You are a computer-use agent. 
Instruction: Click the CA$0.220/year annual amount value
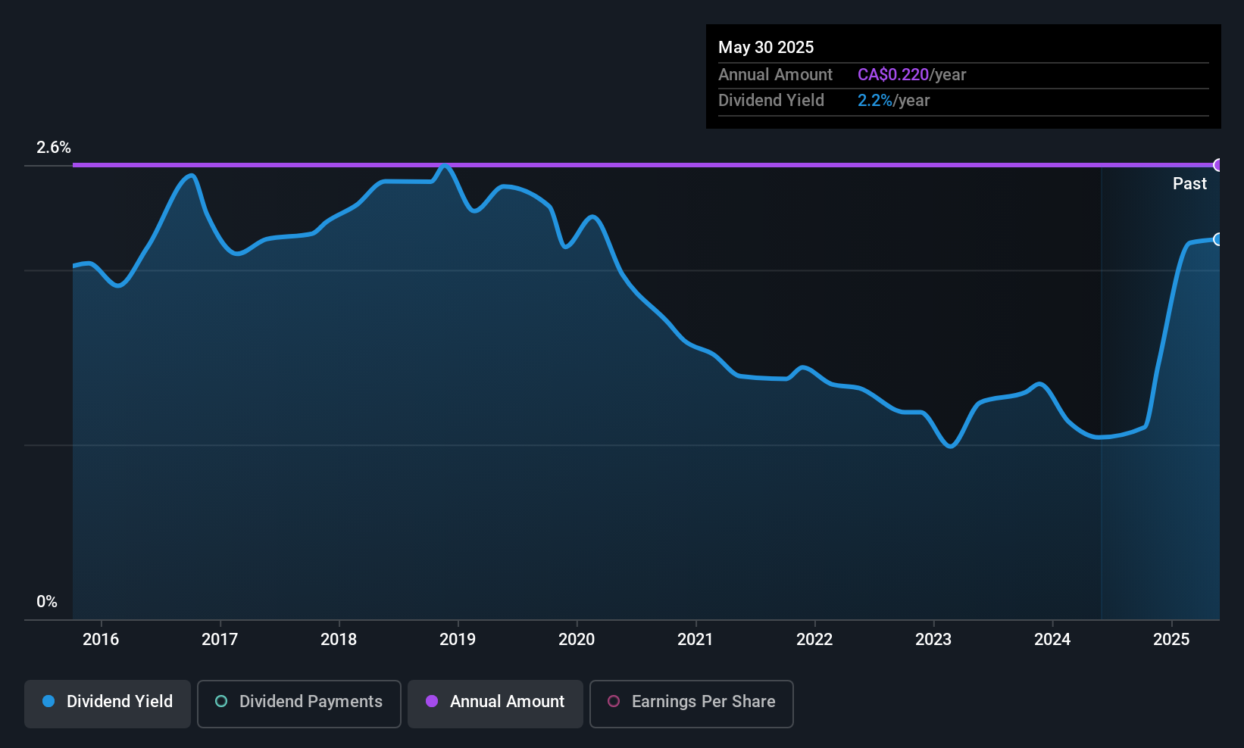click(911, 74)
